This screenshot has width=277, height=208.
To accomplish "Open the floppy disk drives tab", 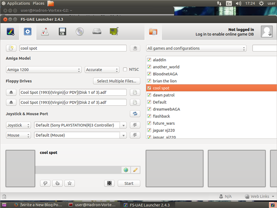I will click(x=63, y=32).
